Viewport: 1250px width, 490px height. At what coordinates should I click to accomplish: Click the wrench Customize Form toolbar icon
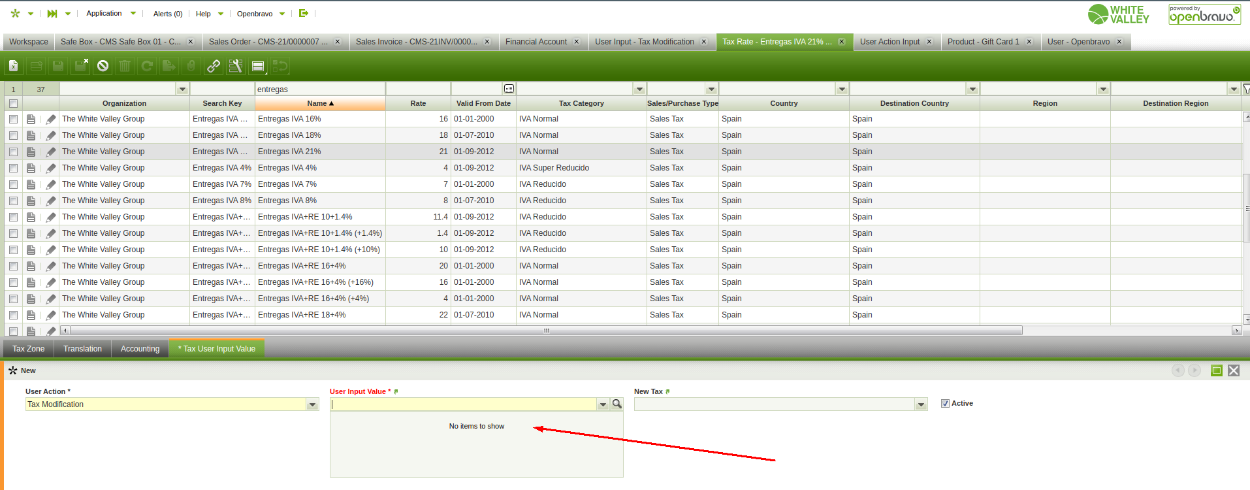pyautogui.click(x=236, y=66)
